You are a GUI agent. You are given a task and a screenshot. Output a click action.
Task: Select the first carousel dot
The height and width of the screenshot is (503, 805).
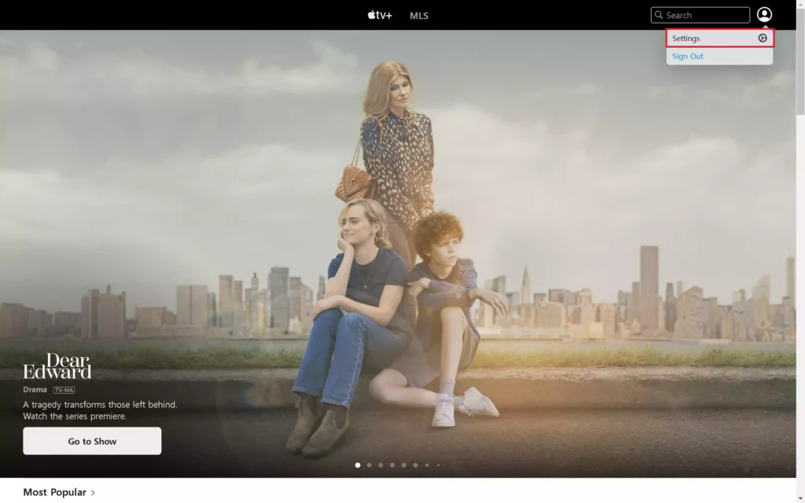point(358,465)
